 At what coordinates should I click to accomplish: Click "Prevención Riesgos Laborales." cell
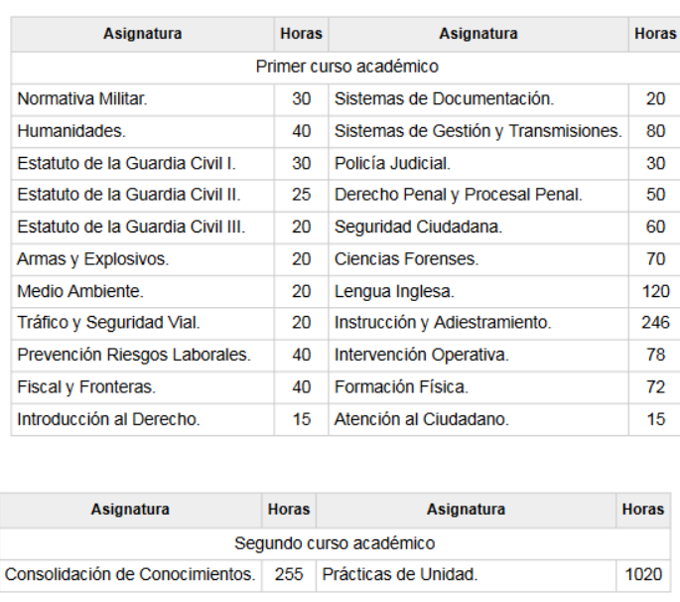pos(134,355)
